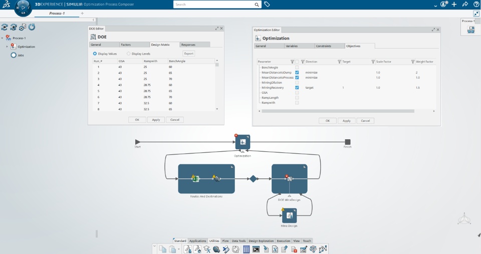This screenshot has width=481, height=254.
Task: Select the Optimization node on canvas
Action: [x=243, y=142]
